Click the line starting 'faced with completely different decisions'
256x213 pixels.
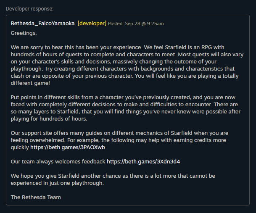124,105
